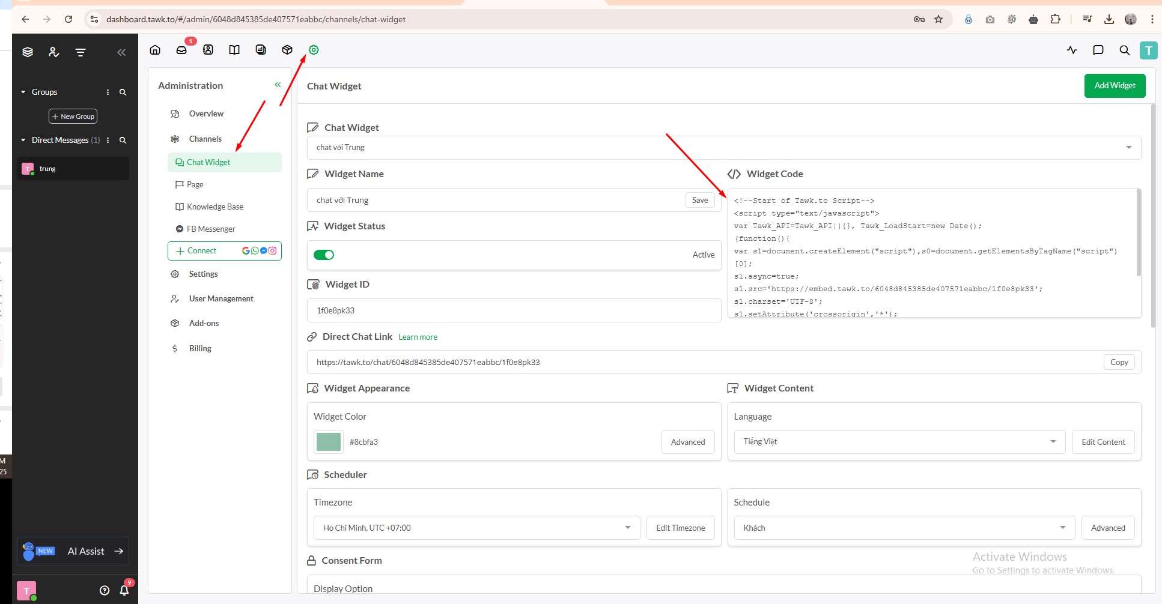
Task: Select FB Messenger in Channels submenu
Action: click(210, 229)
